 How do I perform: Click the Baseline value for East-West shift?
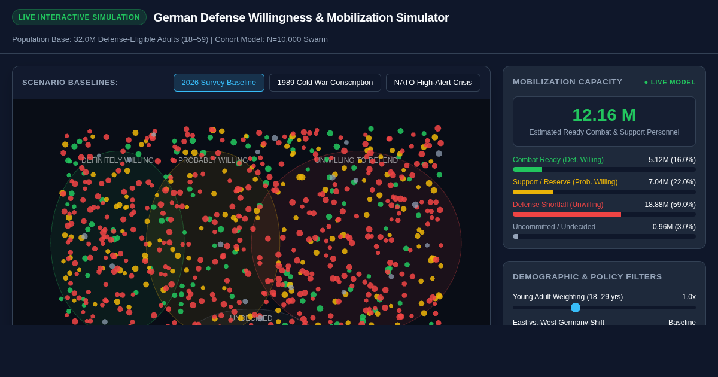[x=682, y=323]
